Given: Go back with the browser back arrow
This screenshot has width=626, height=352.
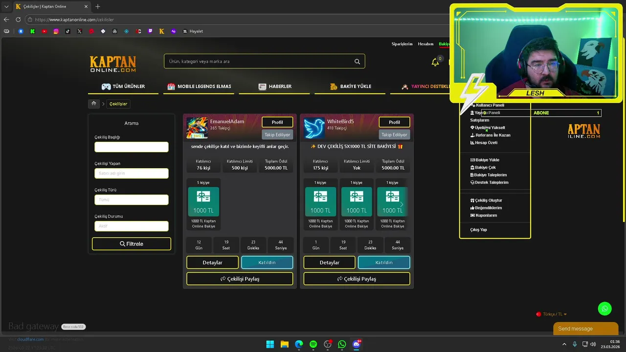Looking at the screenshot, I should point(6,20).
